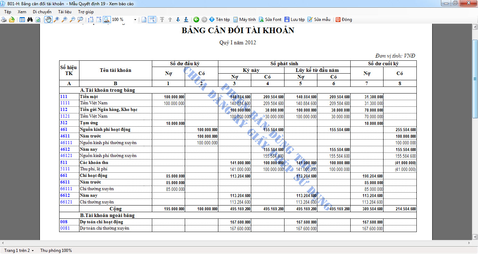Open a file with the folder icon
478x254 pixels.
pos(12,20)
